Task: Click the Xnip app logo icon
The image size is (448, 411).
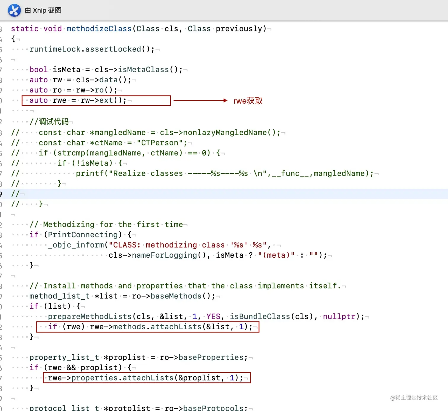Action: [14, 10]
